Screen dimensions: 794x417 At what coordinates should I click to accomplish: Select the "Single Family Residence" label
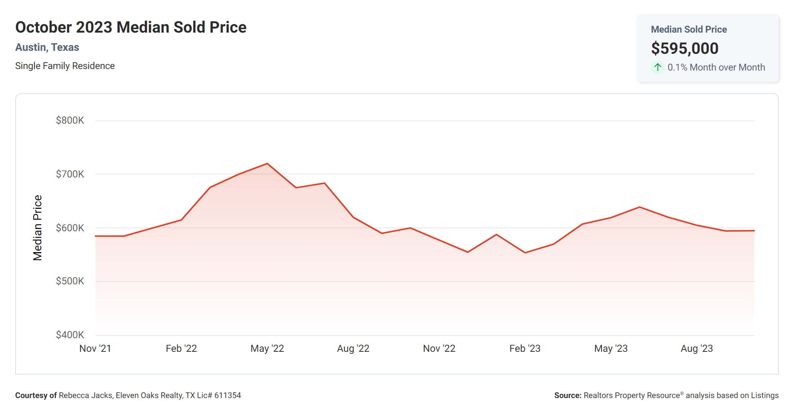click(65, 66)
